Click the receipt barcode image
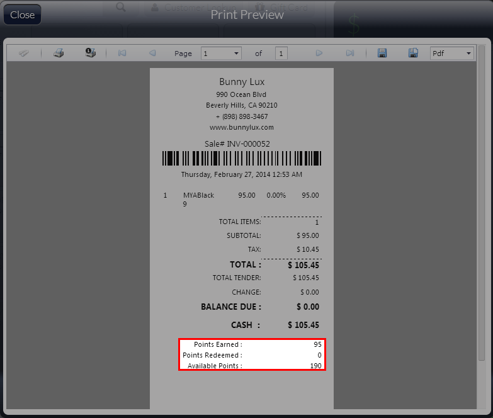Screen dimensions: 493x418 (242, 159)
